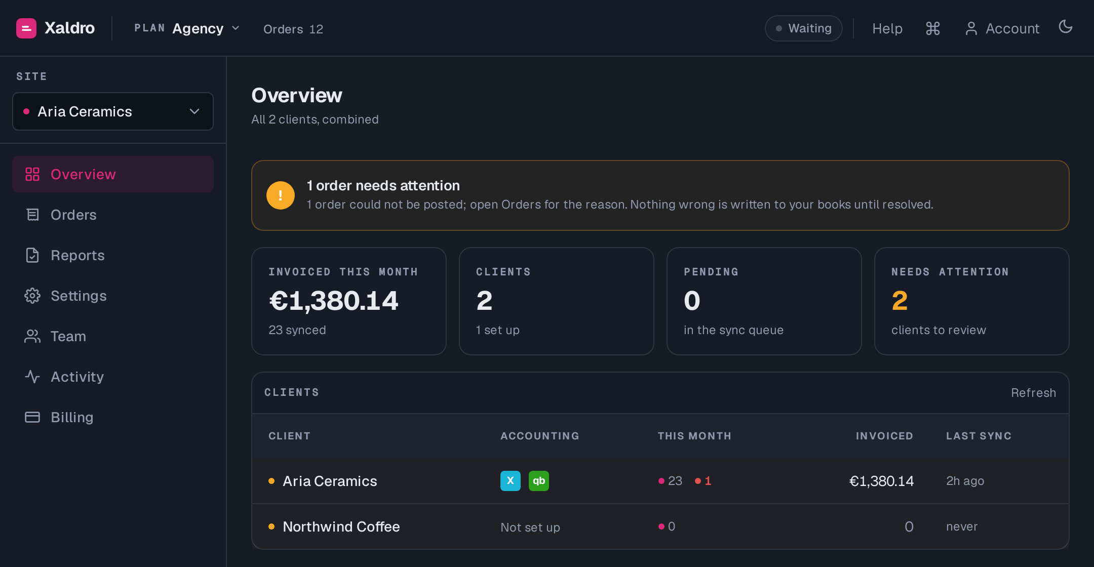Viewport: 1094px width, 567px height.
Task: Click the Xaldro brand name
Action: pyautogui.click(x=70, y=28)
